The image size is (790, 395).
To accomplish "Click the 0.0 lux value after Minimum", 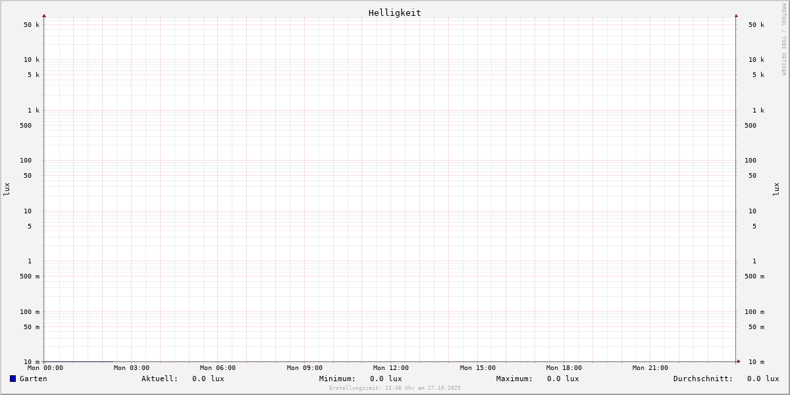I will point(386,379).
